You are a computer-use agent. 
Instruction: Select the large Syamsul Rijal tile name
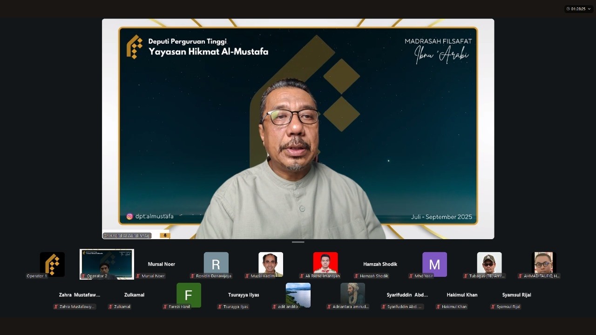click(516, 295)
